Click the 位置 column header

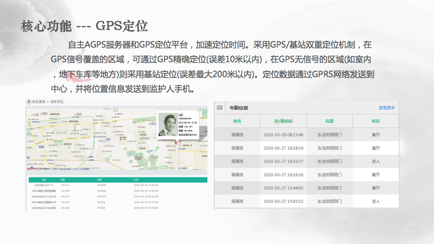[329, 121]
